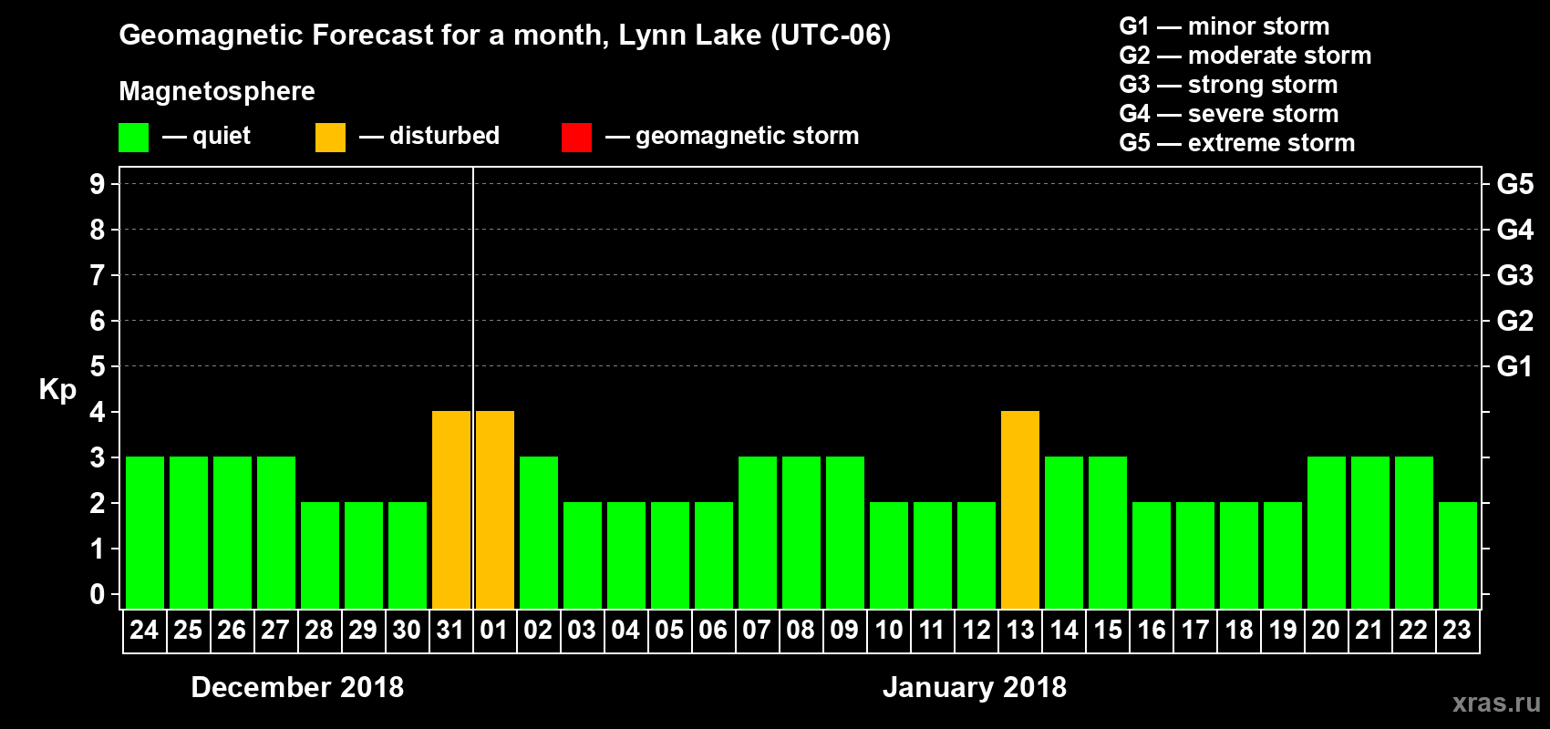Click the 'January 2018' month label
Viewport: 1550px width, 729px height.
(x=975, y=687)
